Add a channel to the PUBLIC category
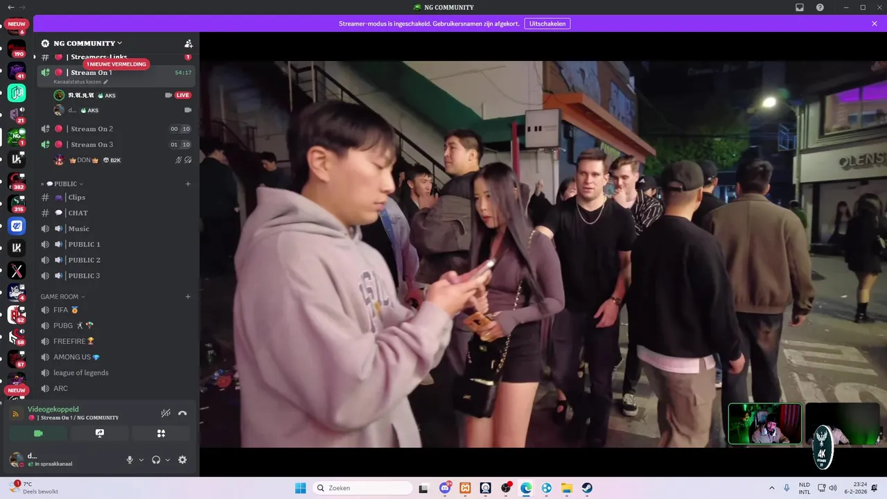Screen dimensions: 887x499 coord(188,184)
